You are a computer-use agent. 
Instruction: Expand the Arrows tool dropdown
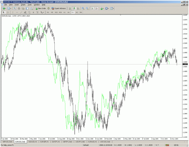point(44,12)
